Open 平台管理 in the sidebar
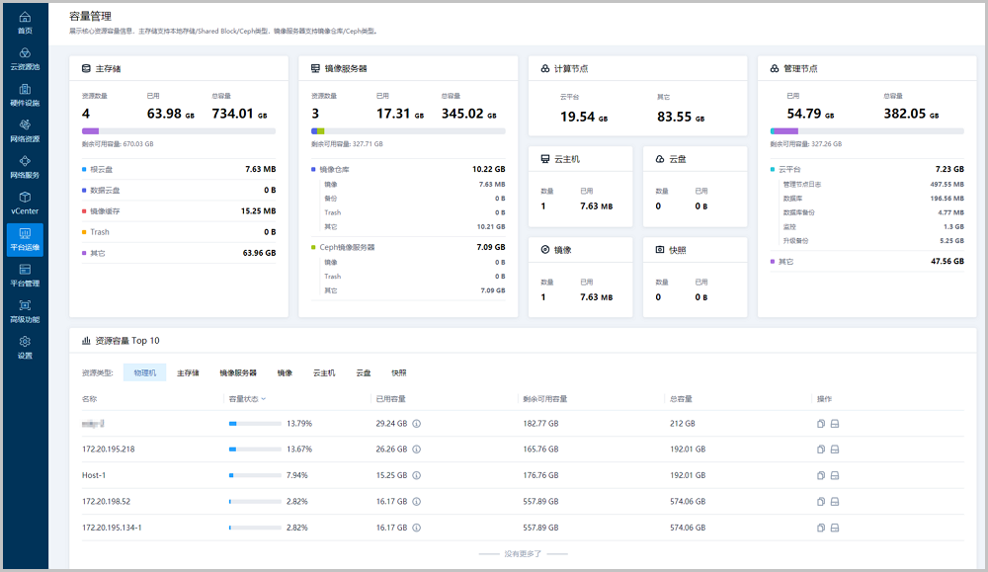988x572 pixels. 25,275
